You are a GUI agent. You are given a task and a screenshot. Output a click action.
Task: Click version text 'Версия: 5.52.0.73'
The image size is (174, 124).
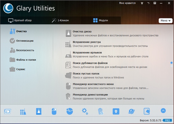click(x=150, y=120)
